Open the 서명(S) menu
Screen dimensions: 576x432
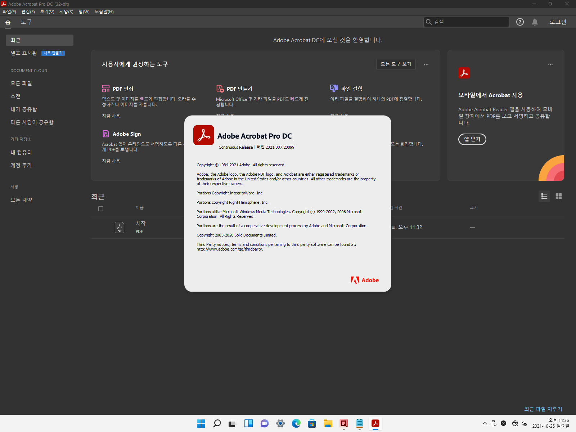coord(66,12)
